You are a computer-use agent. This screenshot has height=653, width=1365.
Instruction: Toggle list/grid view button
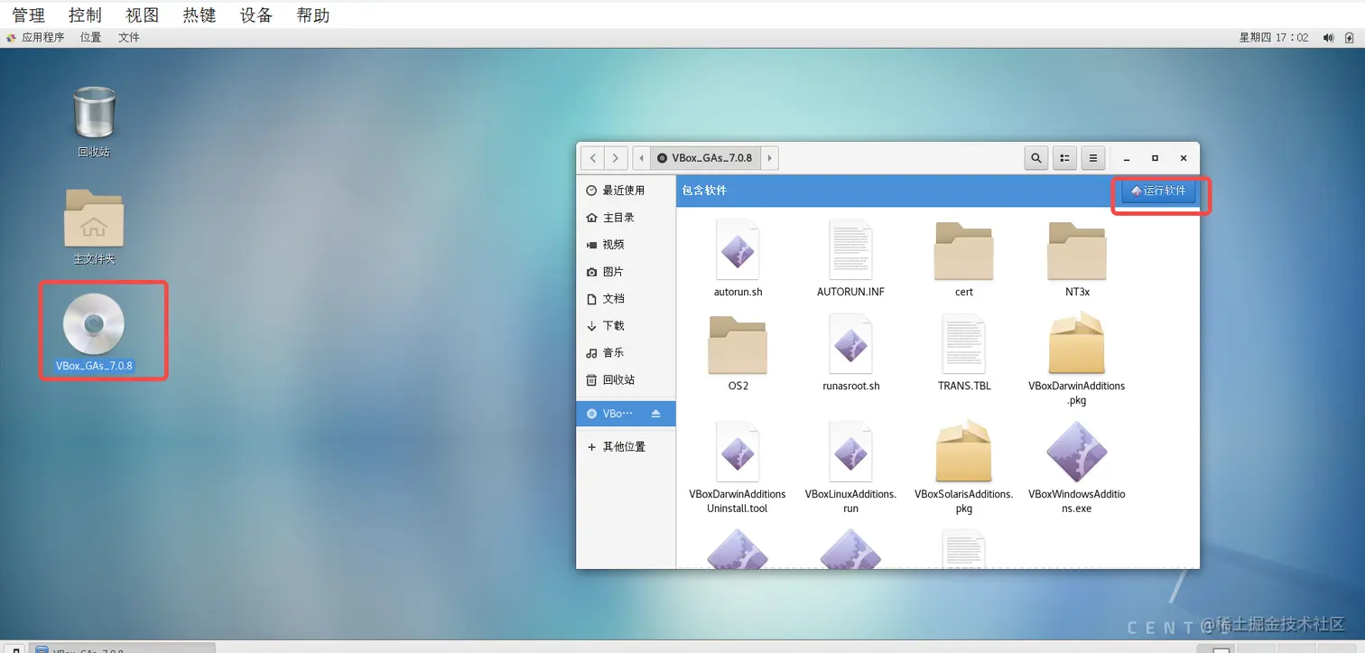(1065, 158)
